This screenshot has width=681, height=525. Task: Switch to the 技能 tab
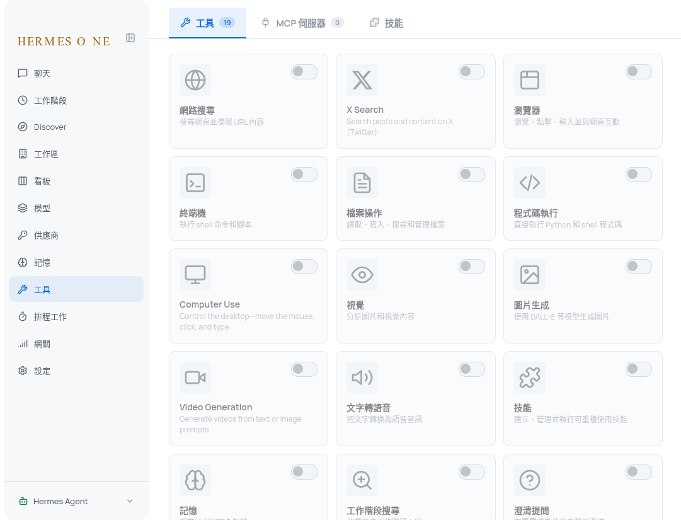(386, 23)
